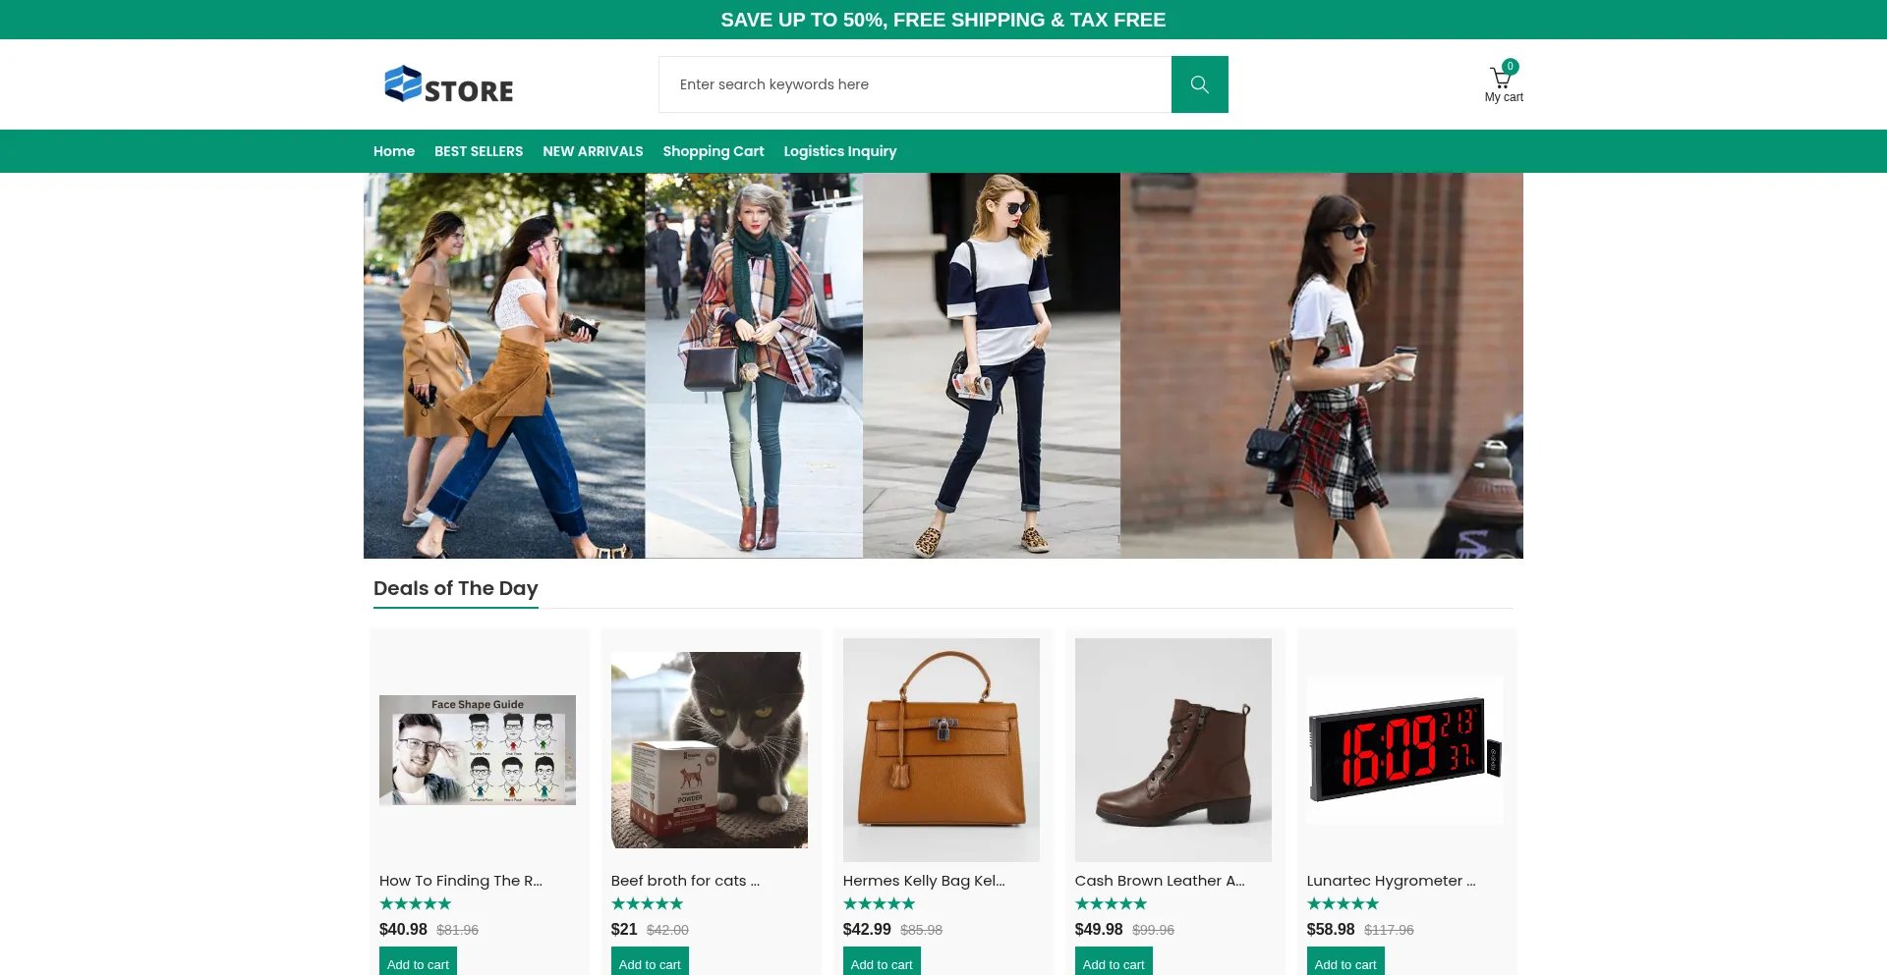Viewport: 1887px width, 975px height.
Task: Click the magnifying glass search icon
Action: pos(1199,84)
